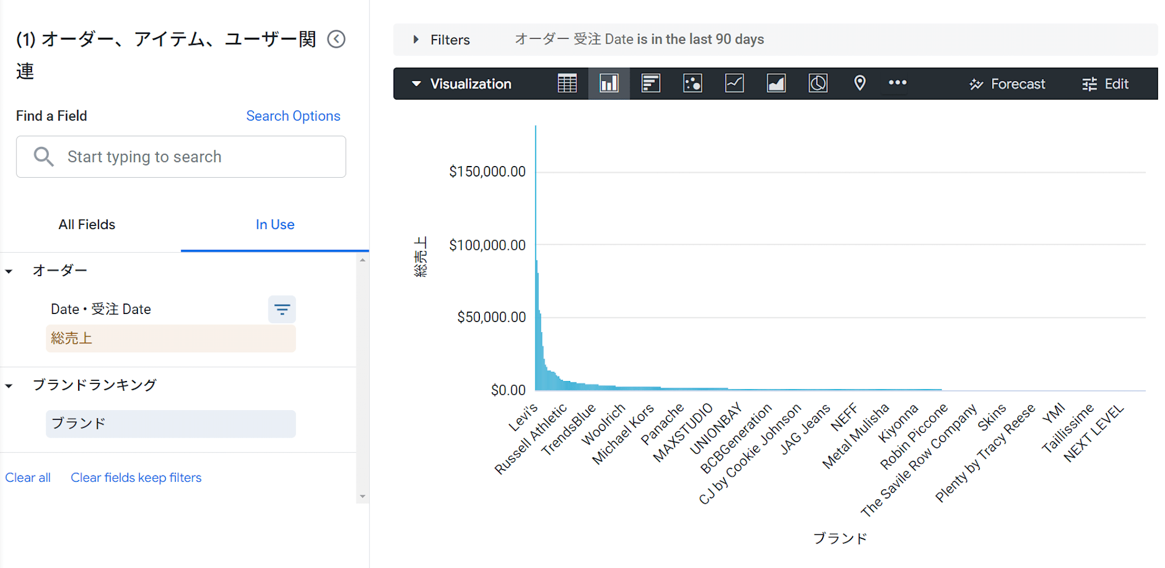Select the table visualization icon
1165x568 pixels.
tap(567, 83)
